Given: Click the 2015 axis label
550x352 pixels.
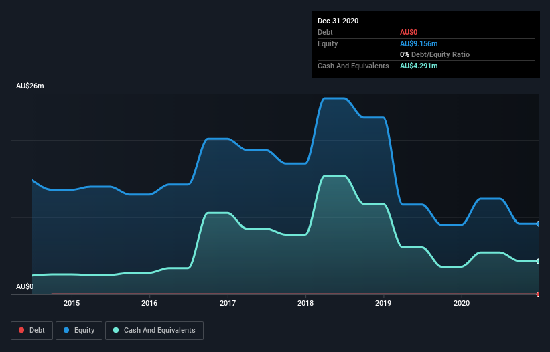Looking at the screenshot, I should [x=72, y=303].
